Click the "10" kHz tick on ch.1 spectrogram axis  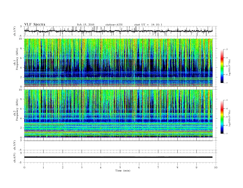21,39
